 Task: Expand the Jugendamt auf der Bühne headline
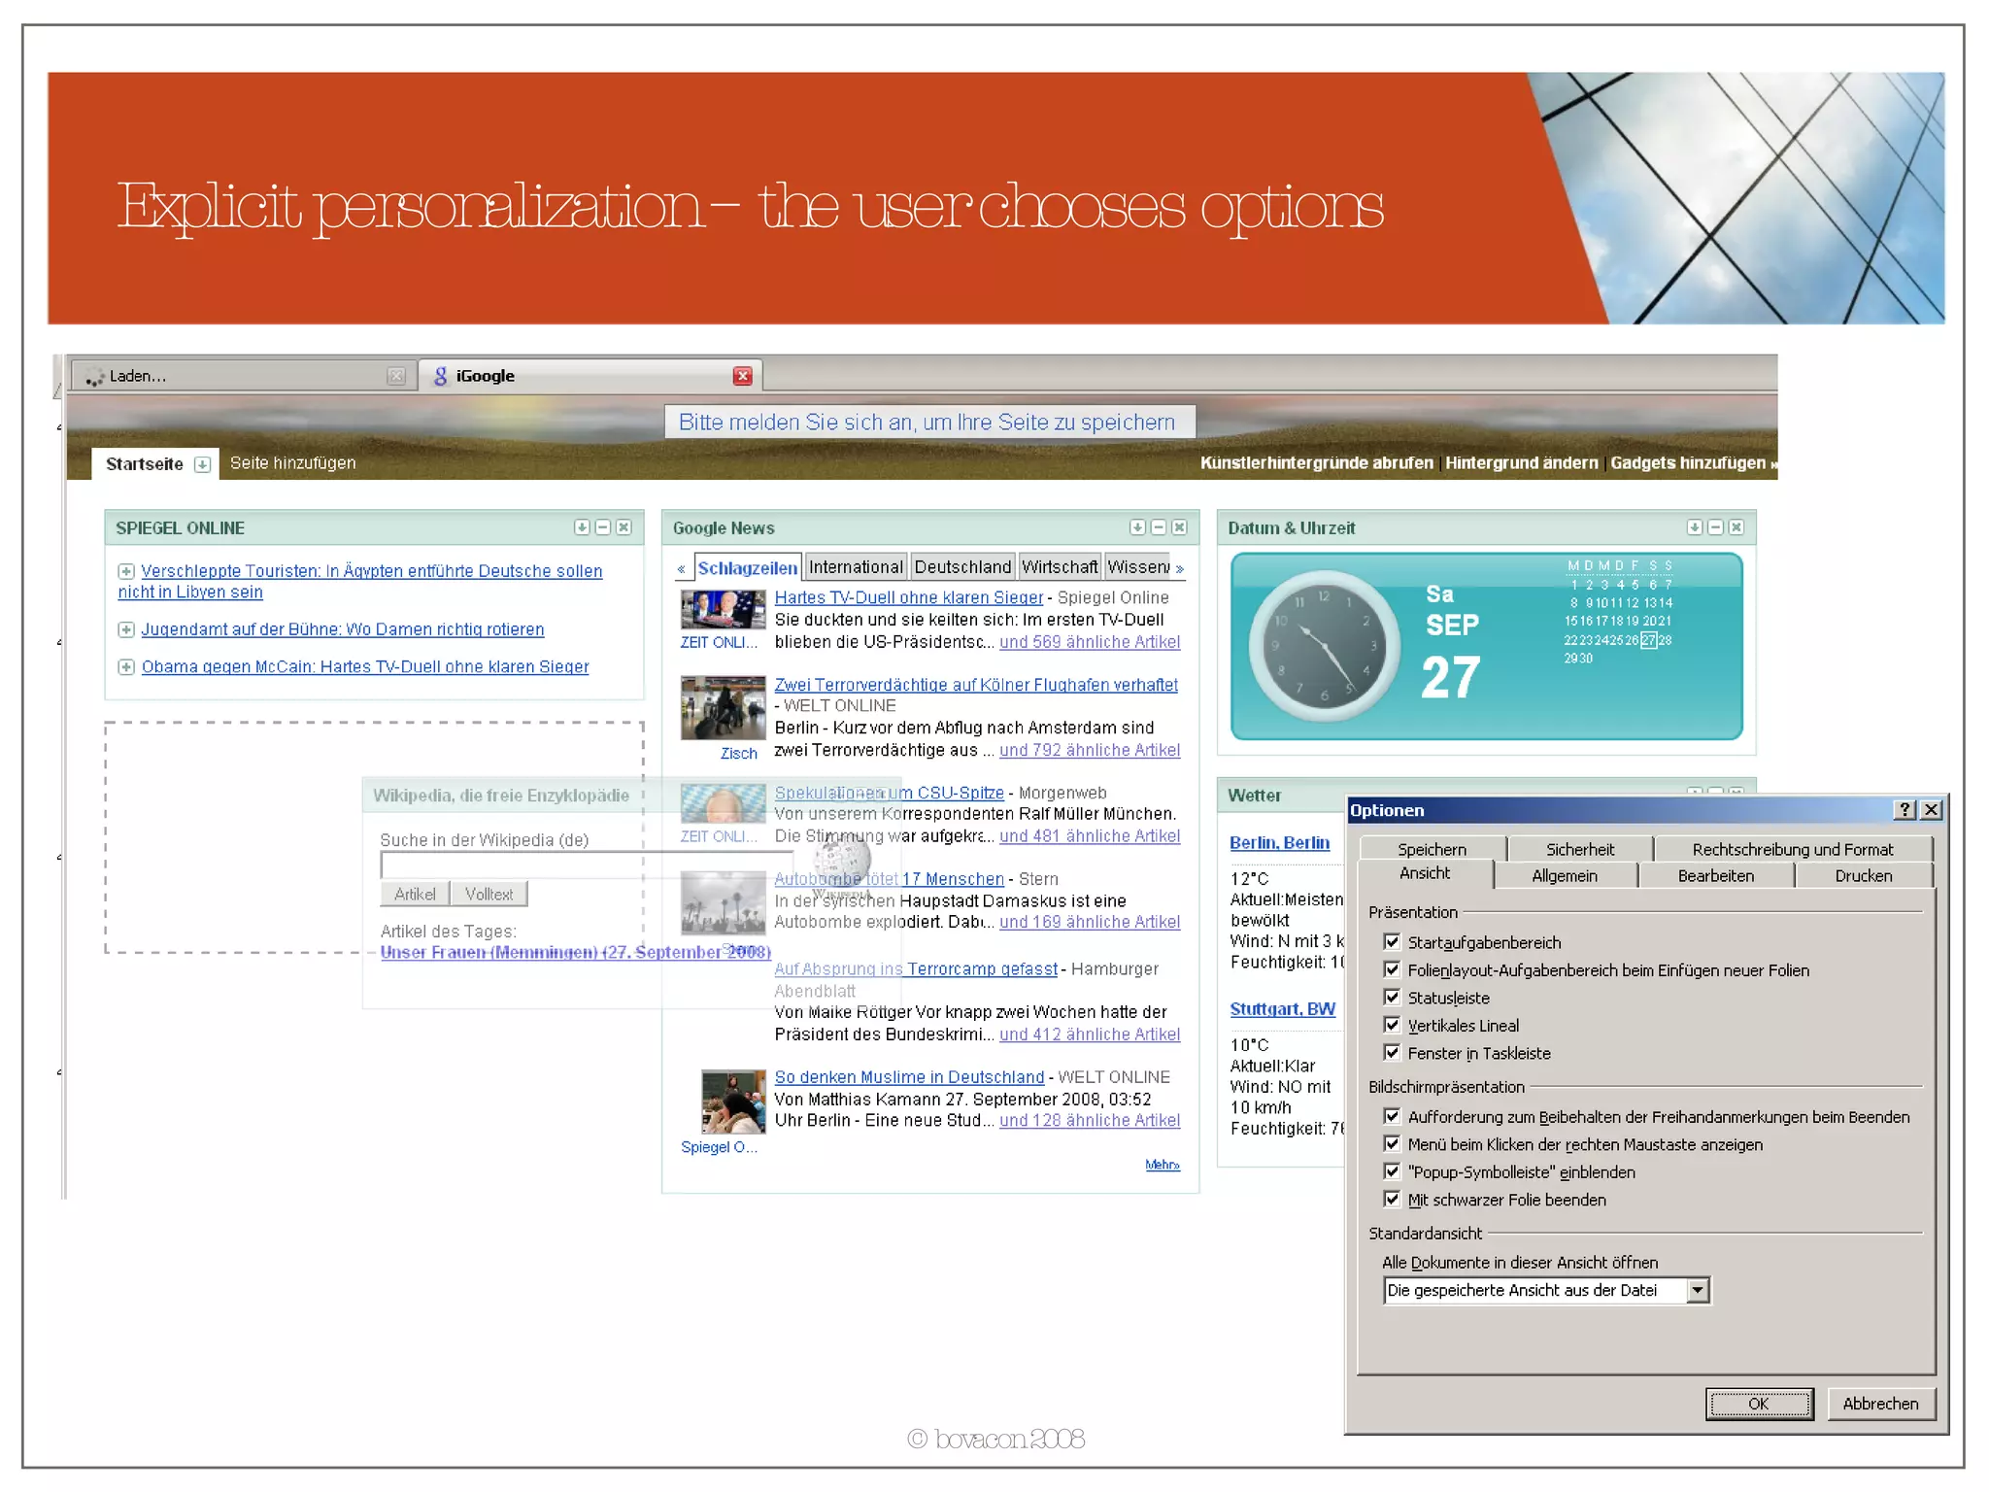[126, 629]
